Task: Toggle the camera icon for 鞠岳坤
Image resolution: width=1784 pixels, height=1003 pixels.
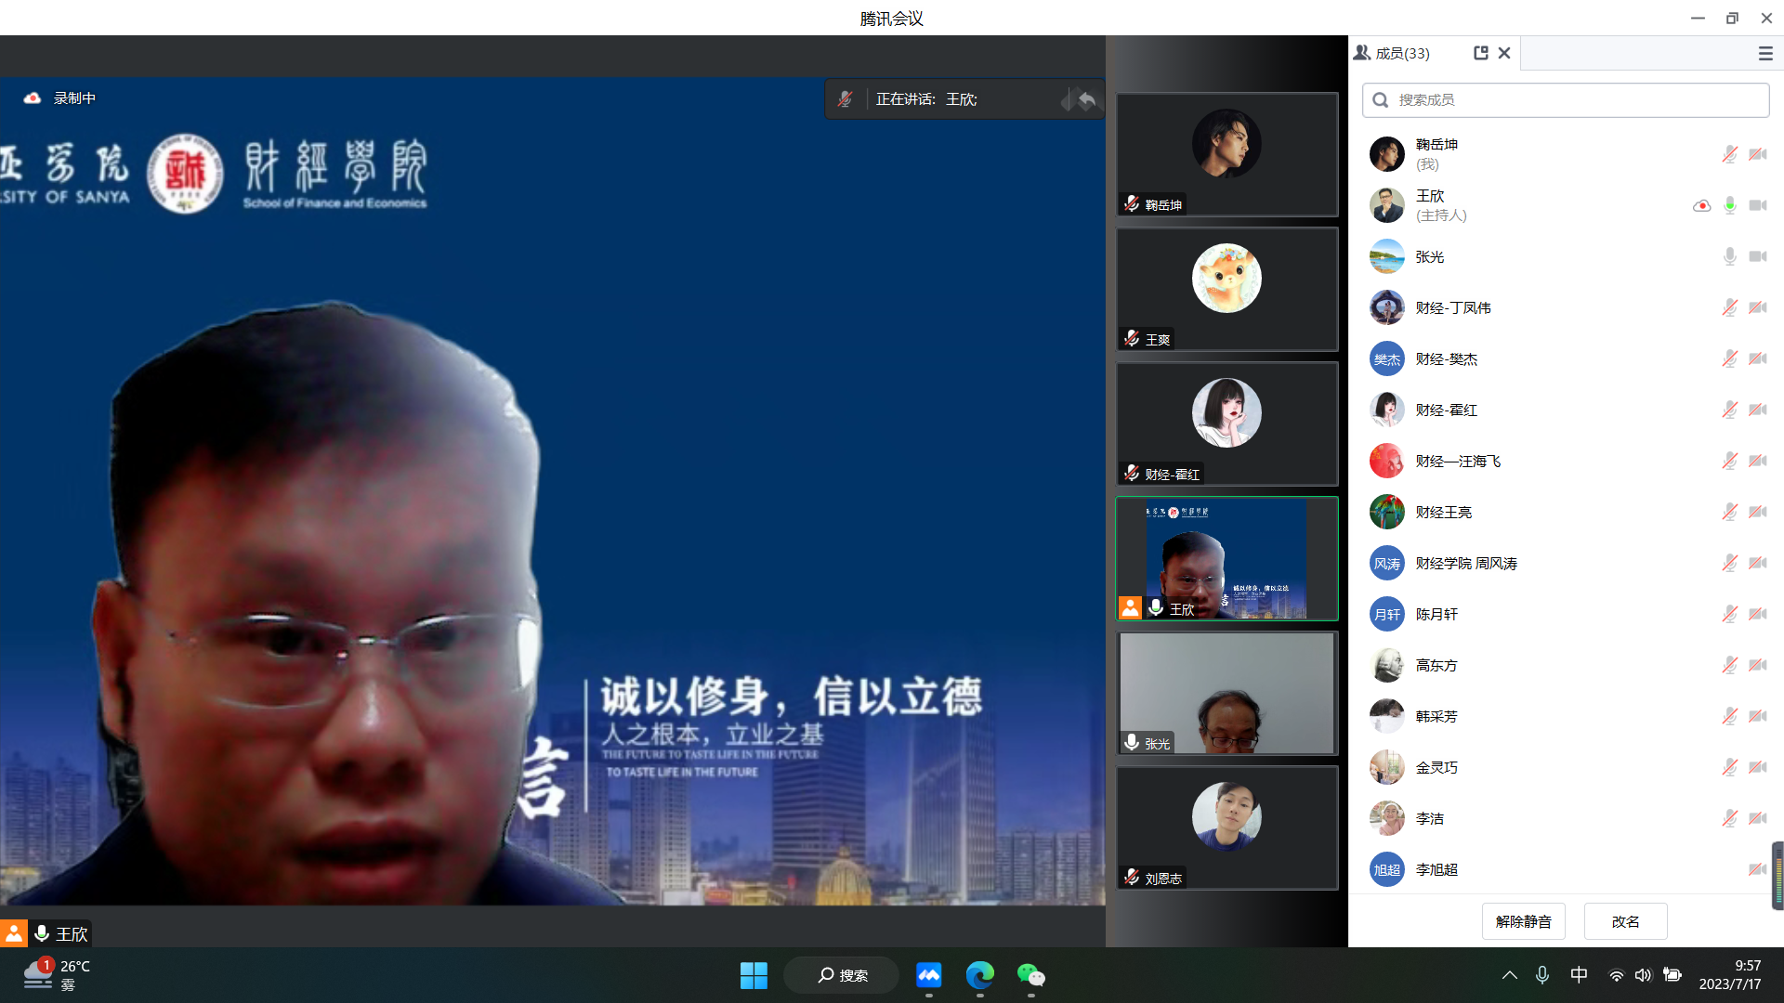Action: click(x=1757, y=154)
